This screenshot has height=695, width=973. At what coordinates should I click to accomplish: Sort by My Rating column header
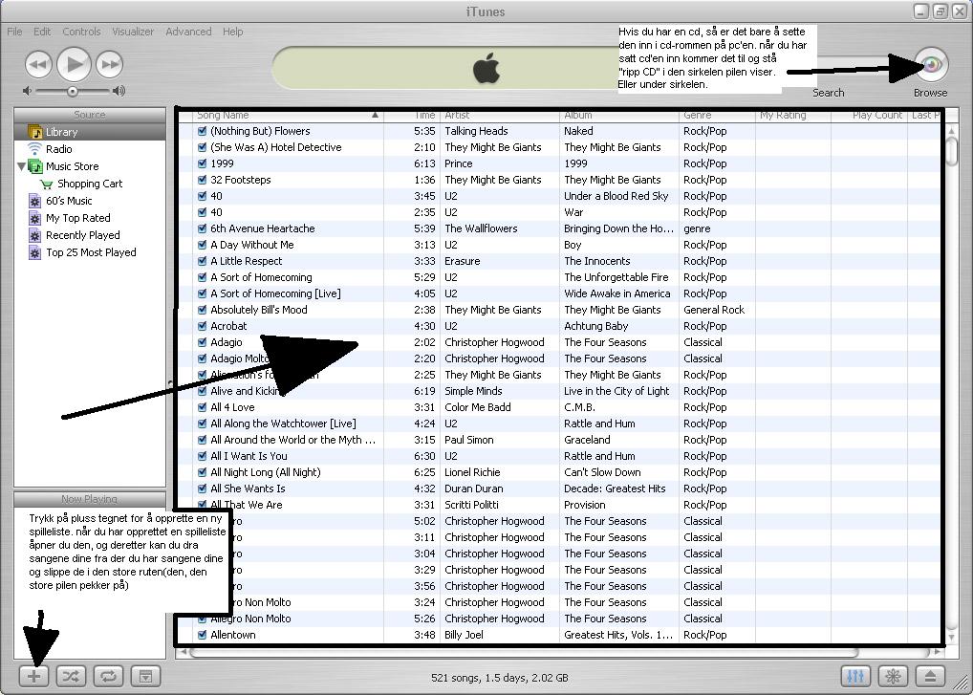click(x=793, y=116)
